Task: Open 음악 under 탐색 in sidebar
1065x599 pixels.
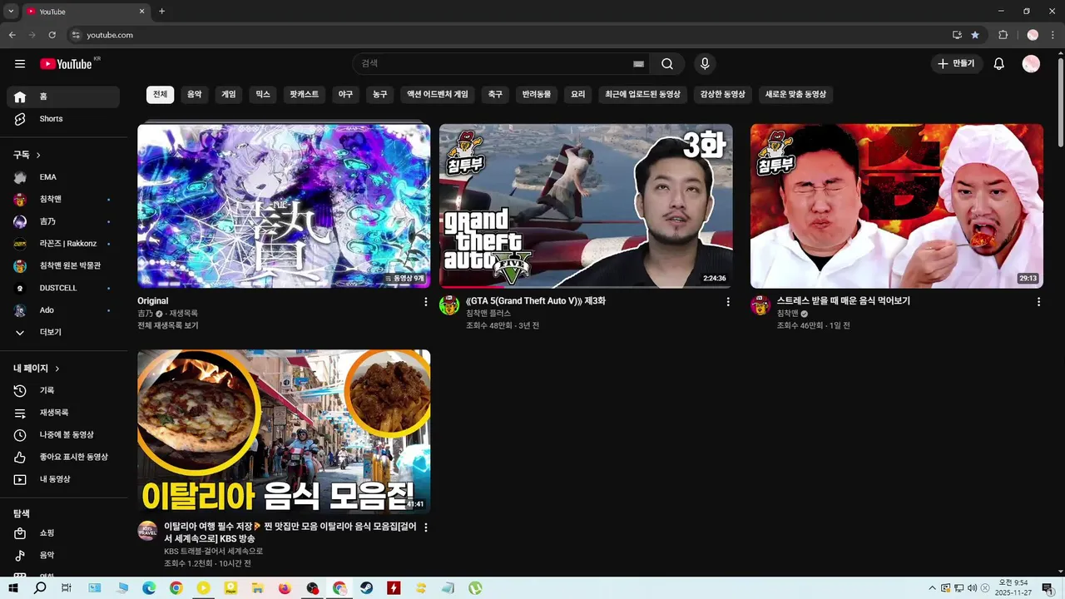Action: [x=63, y=555]
